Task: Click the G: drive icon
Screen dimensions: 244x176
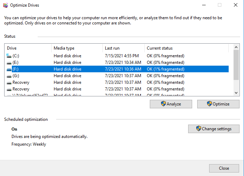Action: pyautogui.click(x=9, y=76)
